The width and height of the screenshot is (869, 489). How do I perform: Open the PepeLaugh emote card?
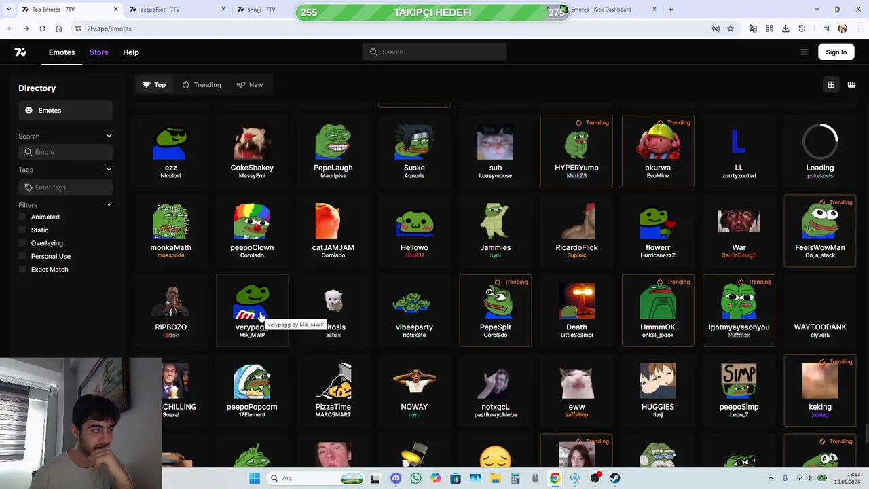click(x=333, y=151)
